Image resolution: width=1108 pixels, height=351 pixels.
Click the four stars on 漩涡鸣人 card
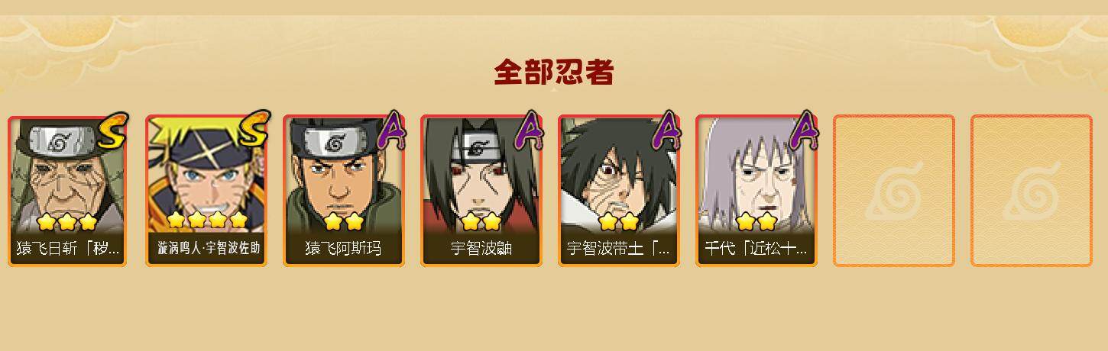(207, 221)
